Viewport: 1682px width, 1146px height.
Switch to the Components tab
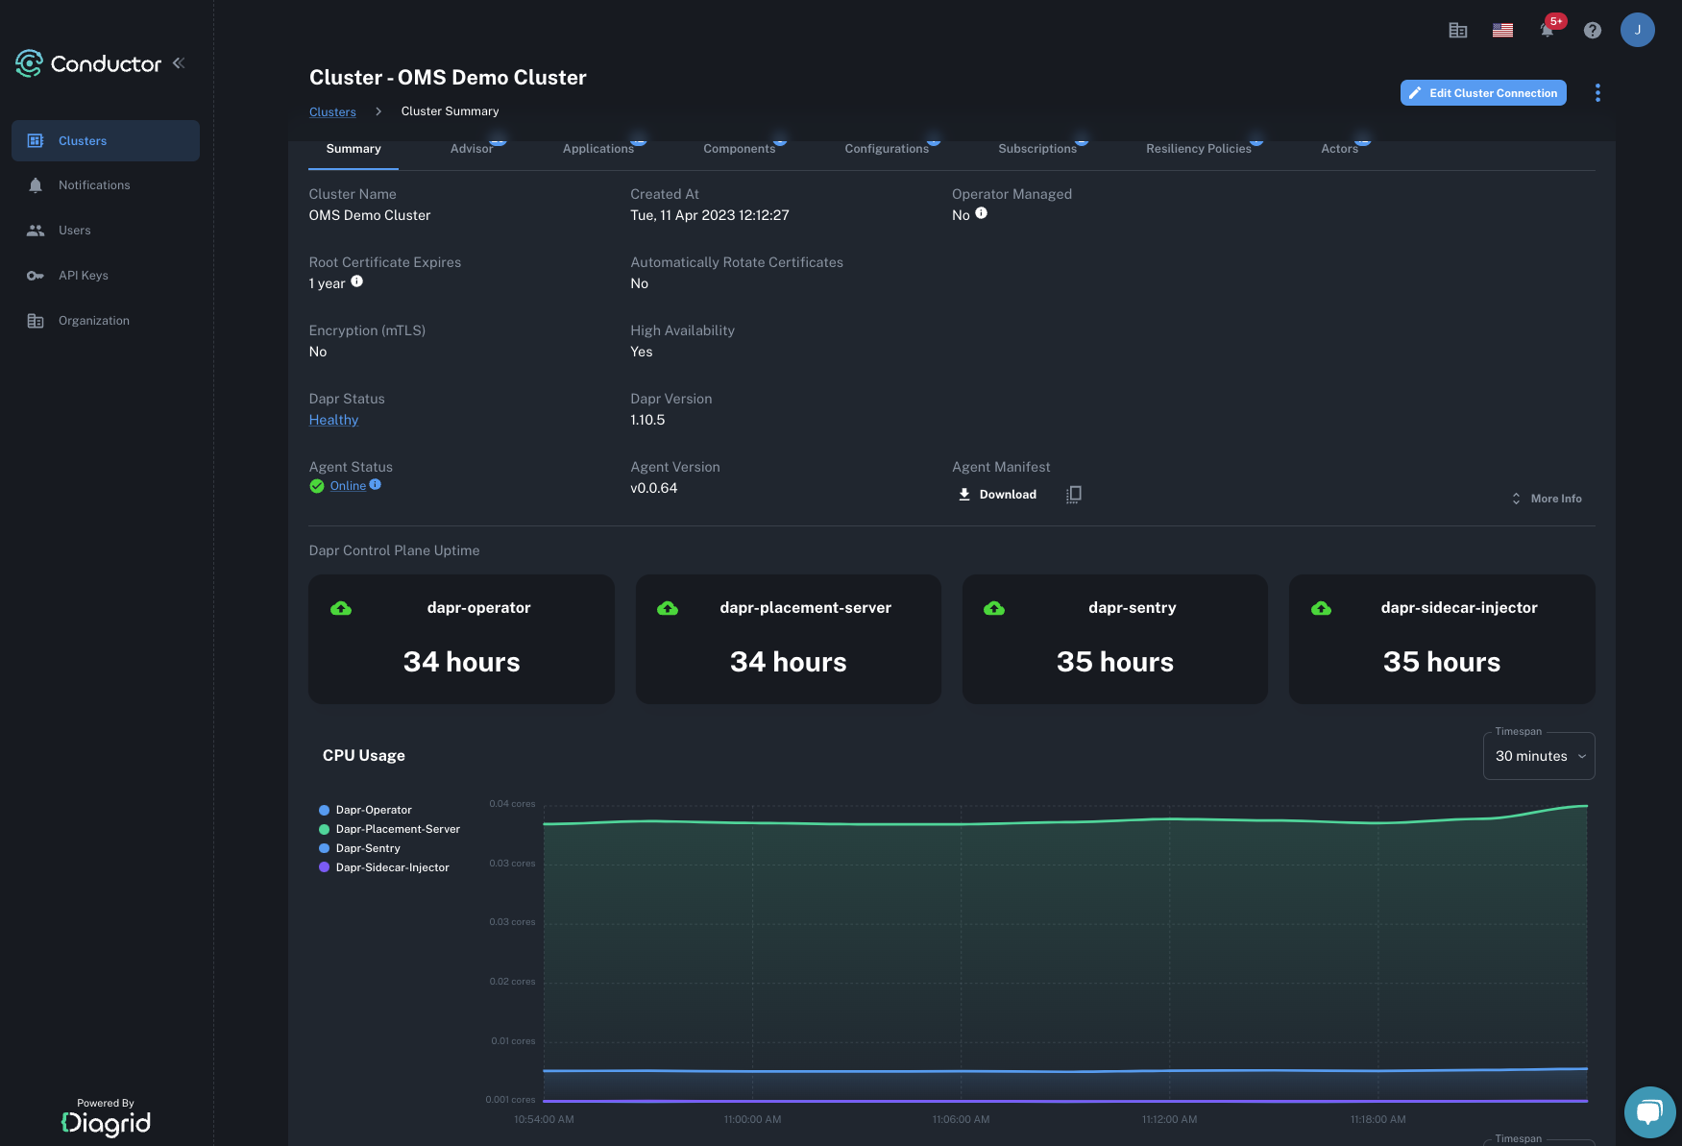739,149
